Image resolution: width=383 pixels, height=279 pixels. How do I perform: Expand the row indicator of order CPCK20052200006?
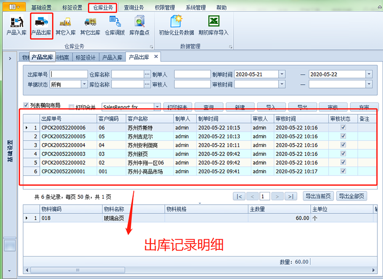point(27,127)
